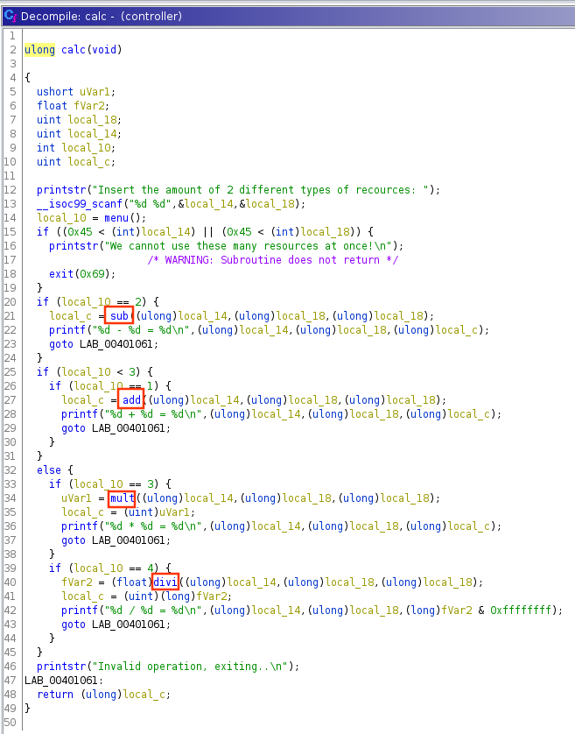The image size is (575, 734).
Task: Click calc function name in the signature
Action: [74, 49]
